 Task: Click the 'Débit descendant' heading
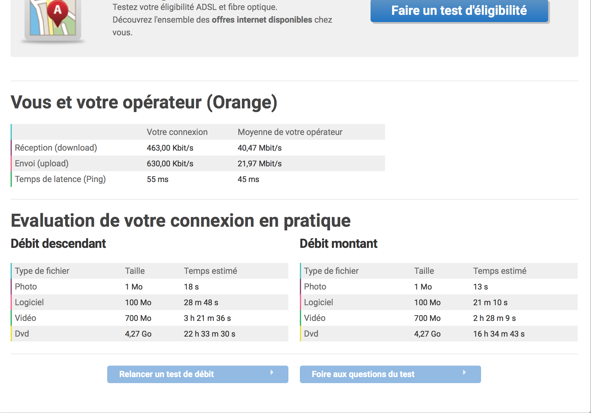[58, 244]
